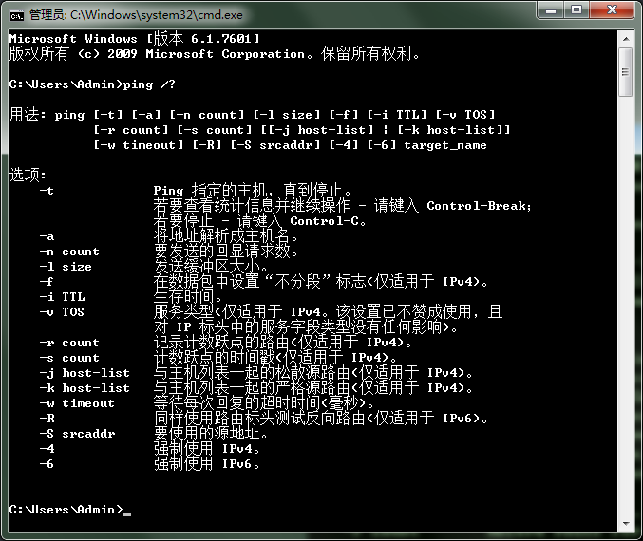Click the '-w timeout' option in list
Viewport: 643px width, 541px height.
(77, 403)
